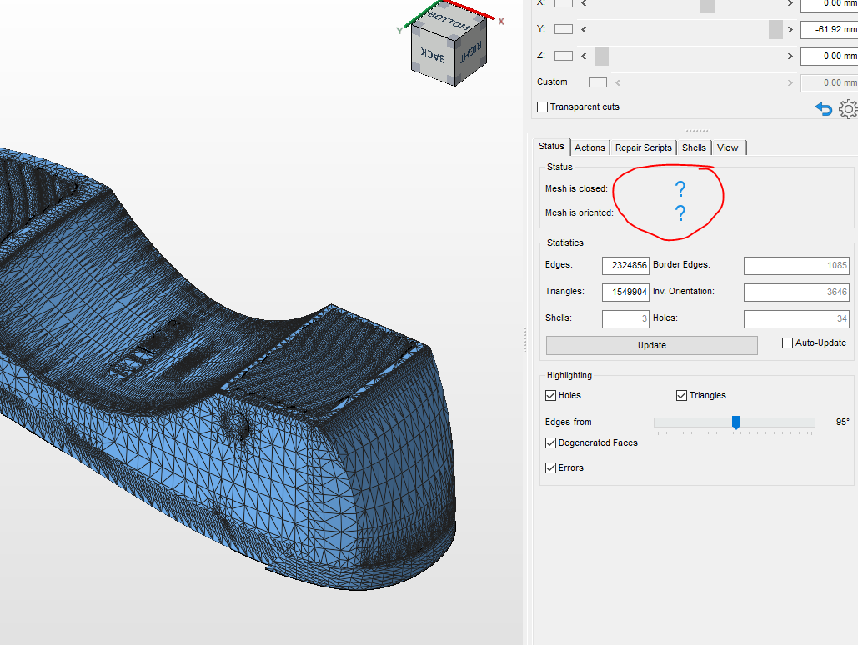This screenshot has width=858, height=645.
Task: Open the Repair Scripts tab
Action: pyautogui.click(x=643, y=147)
